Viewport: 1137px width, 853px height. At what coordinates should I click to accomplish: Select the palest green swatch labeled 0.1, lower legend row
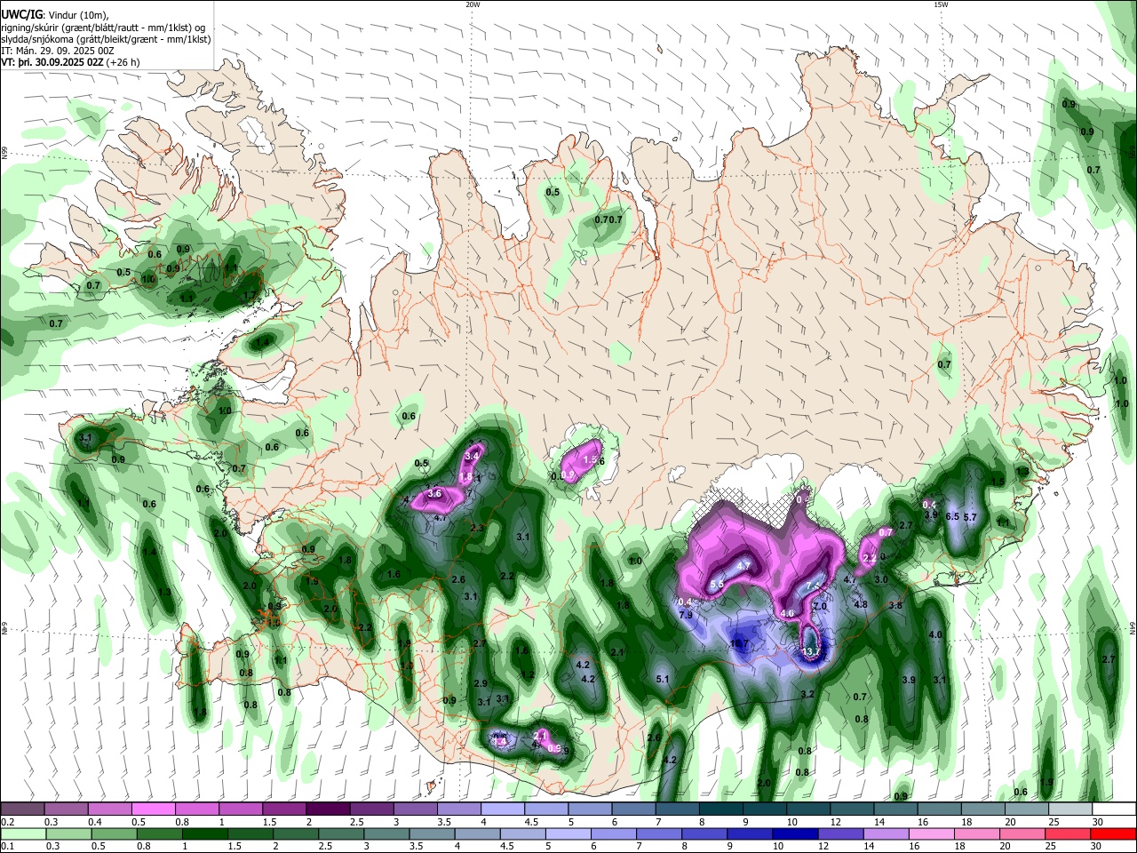23,833
